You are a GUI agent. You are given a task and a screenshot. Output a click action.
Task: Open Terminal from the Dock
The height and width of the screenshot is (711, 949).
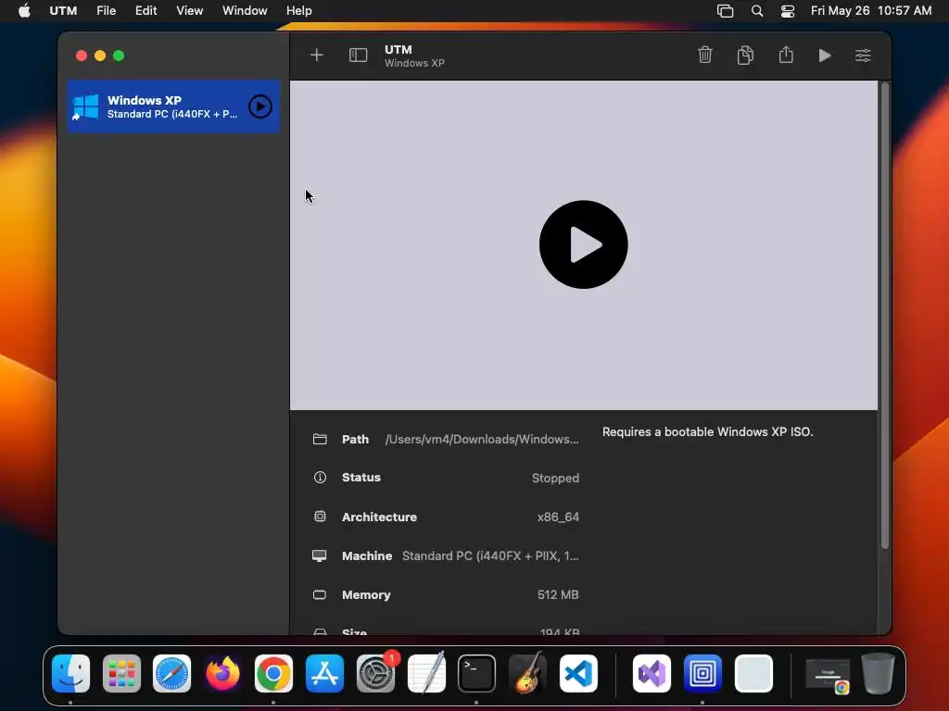pos(477,673)
